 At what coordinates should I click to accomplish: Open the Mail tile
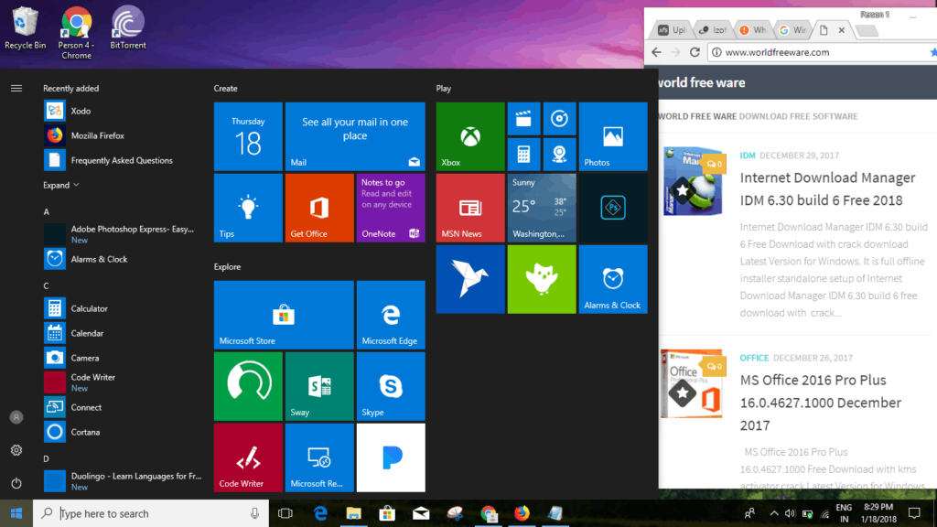(x=355, y=137)
